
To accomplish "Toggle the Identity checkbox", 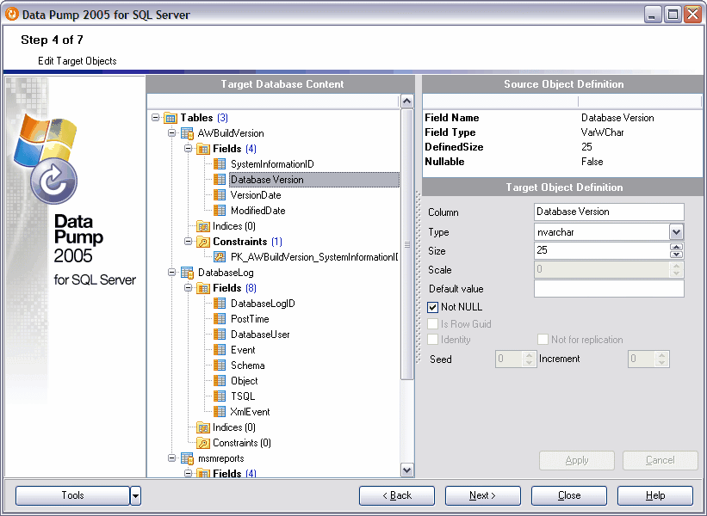I will [433, 340].
